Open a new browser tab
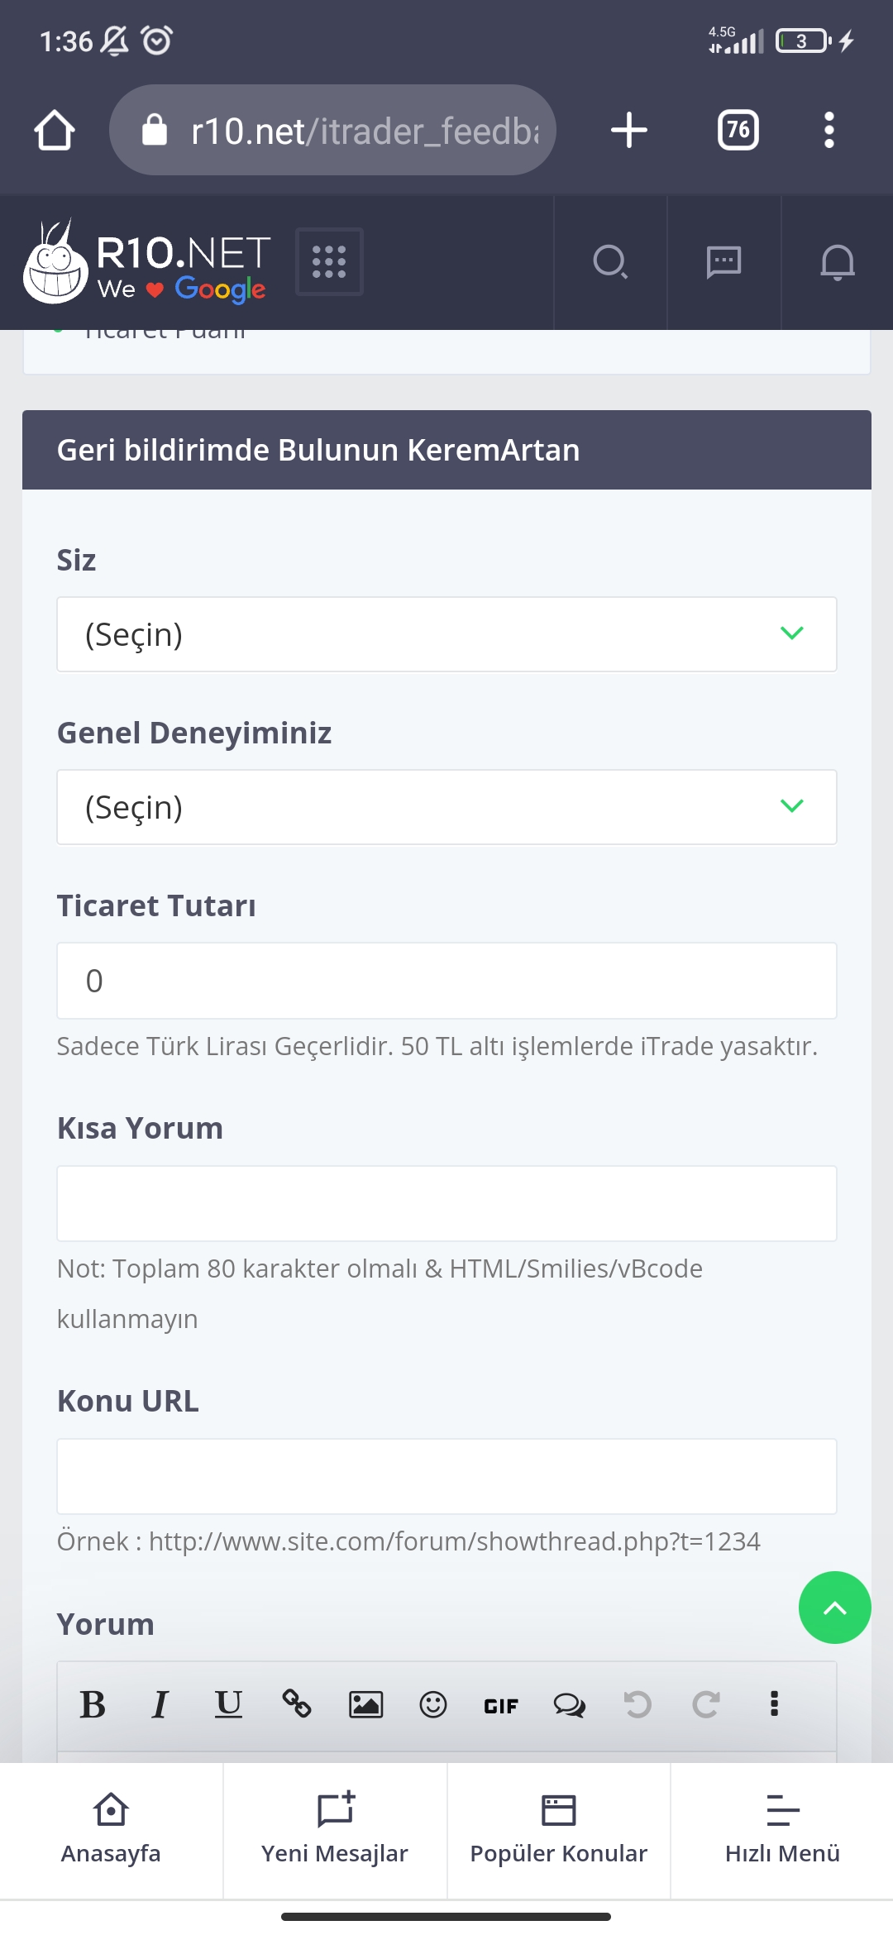Viewport: 893px width, 1935px height. point(628,131)
